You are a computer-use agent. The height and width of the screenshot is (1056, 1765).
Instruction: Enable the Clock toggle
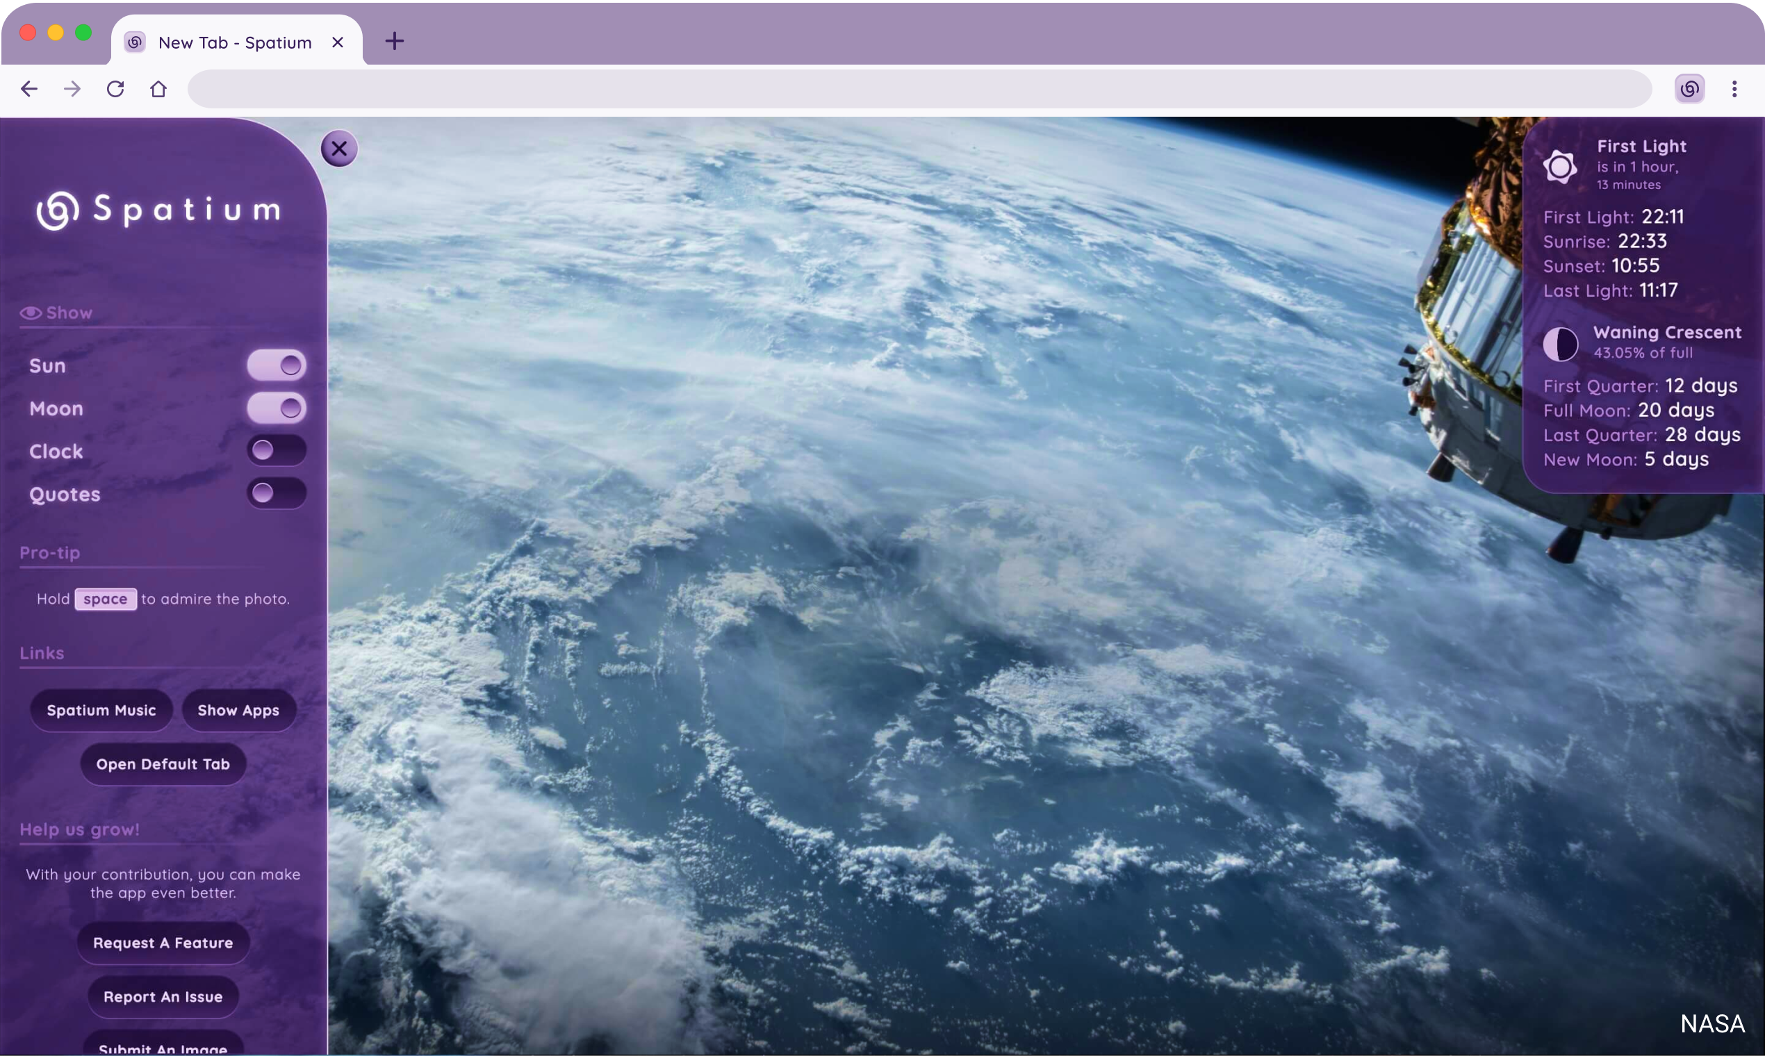pyautogui.click(x=276, y=450)
